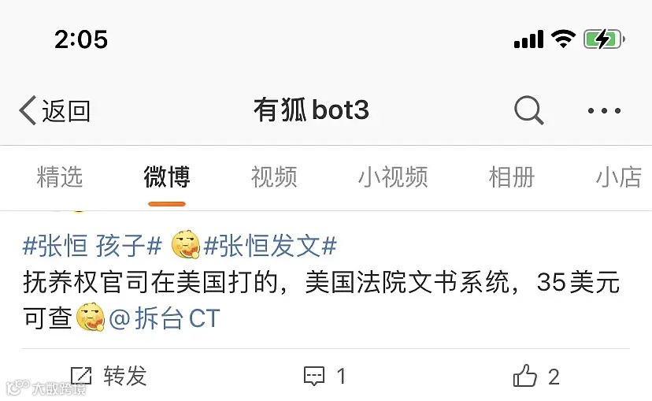The height and width of the screenshot is (401, 652).
Task: Open the @拆台CT mention
Action: (x=164, y=319)
